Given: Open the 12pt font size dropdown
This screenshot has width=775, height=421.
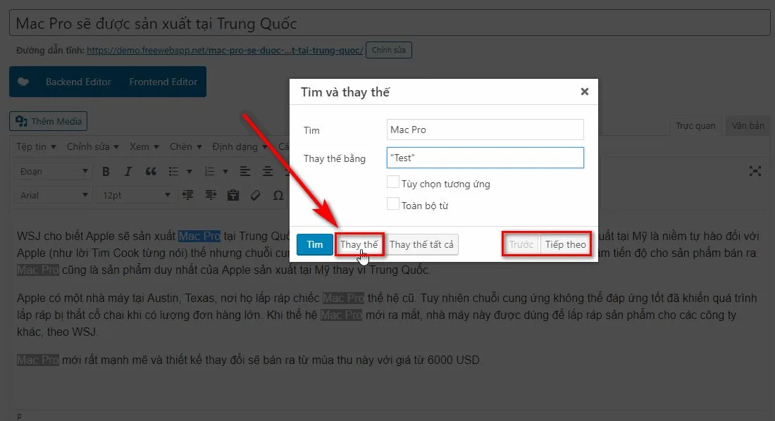Looking at the screenshot, I should pyautogui.click(x=135, y=195).
